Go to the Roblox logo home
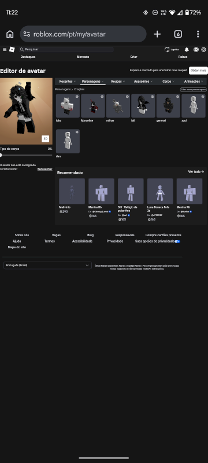Viewport: 208px width, 463px height. (x=12, y=49)
